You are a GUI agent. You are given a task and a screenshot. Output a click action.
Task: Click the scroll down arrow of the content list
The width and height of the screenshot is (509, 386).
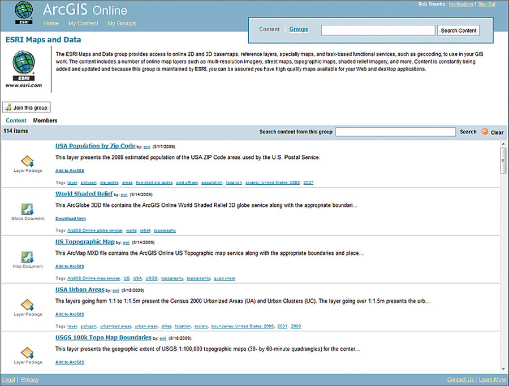tap(503, 369)
